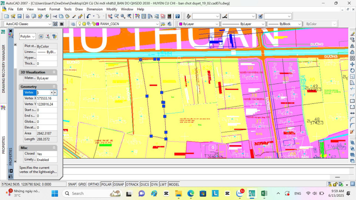
Task: Open the RANH_CGCN layer dropdown
Action: tap(157, 24)
